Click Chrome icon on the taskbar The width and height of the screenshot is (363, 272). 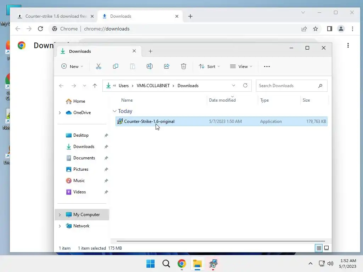click(x=182, y=263)
